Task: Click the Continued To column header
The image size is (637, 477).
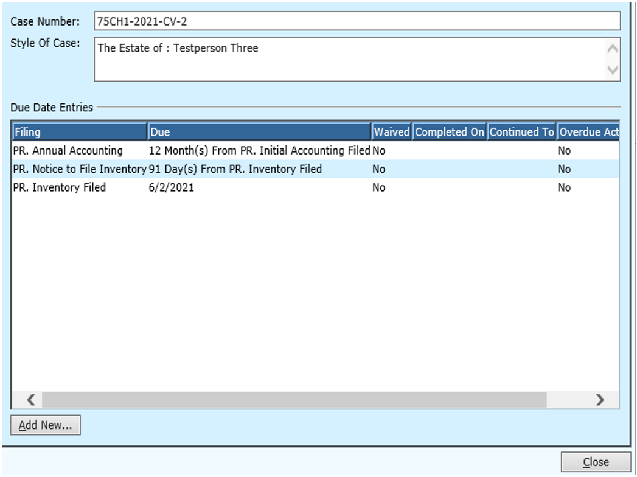Action: pyautogui.click(x=521, y=132)
